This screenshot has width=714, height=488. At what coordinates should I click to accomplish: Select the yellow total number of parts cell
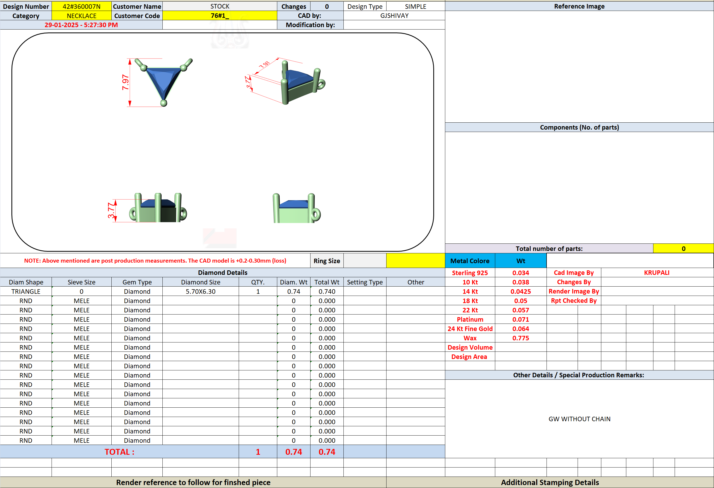(683, 249)
